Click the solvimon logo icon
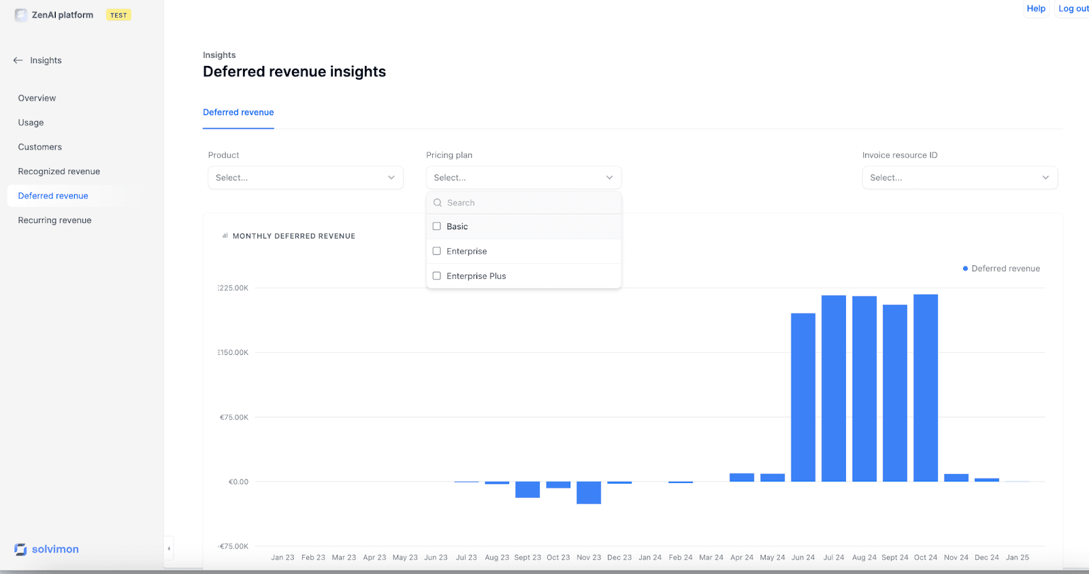1089x574 pixels. click(x=20, y=550)
